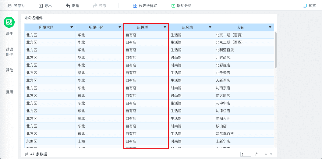
Task: Click the cell 沈太原店
Action: tap(244, 96)
